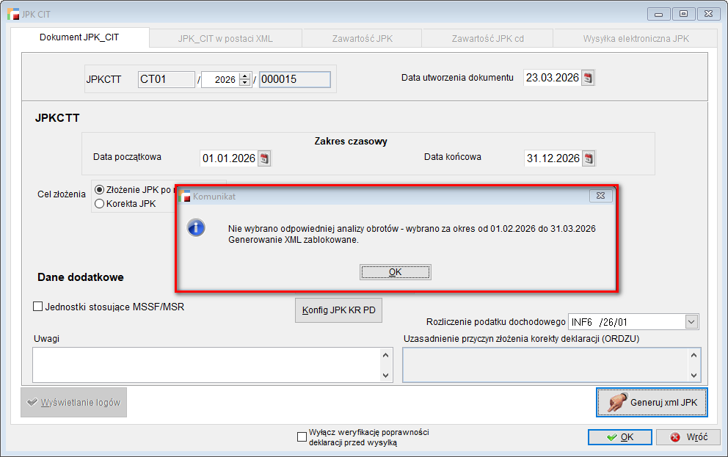
Task: Toggle Wyłącz weryfikację poprawności deklaracji checkbox
Action: click(302, 437)
